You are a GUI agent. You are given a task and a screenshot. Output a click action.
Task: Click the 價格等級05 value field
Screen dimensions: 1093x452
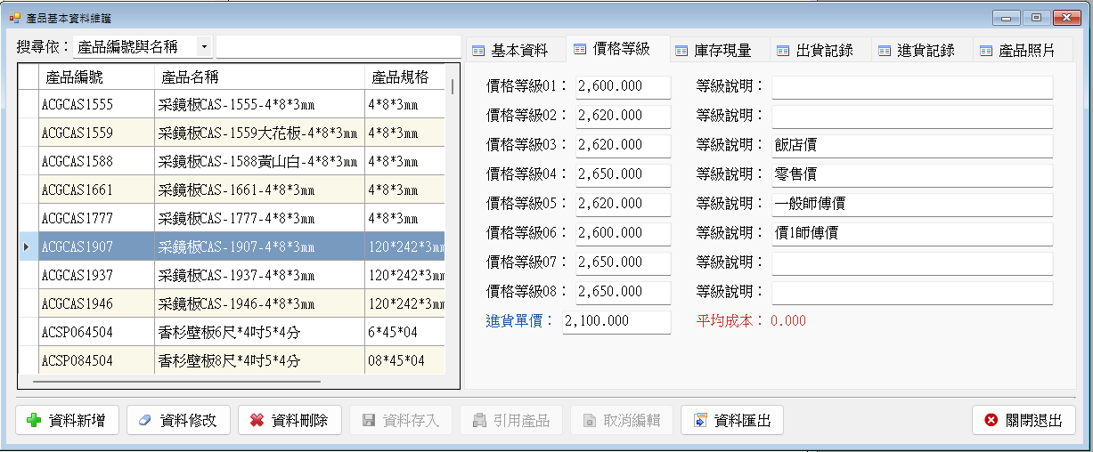(623, 204)
